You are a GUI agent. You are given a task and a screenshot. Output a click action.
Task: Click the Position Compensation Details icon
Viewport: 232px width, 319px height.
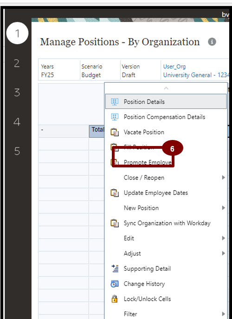[x=115, y=117]
